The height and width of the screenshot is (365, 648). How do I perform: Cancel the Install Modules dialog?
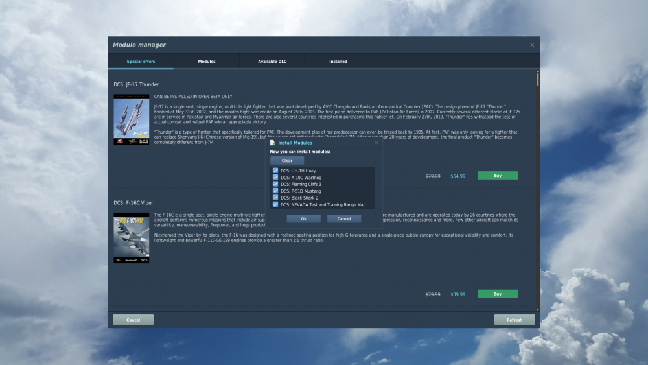(344, 219)
